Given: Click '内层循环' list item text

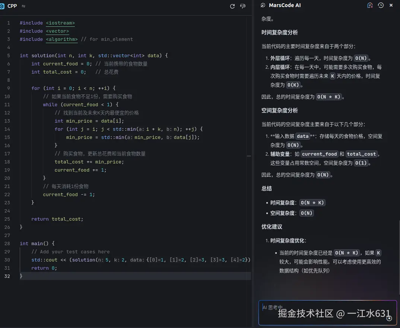Looking at the screenshot, I should pos(280,67).
